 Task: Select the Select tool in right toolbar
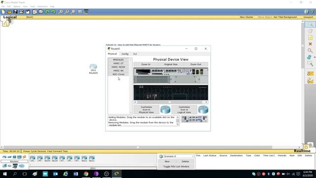(310, 24)
